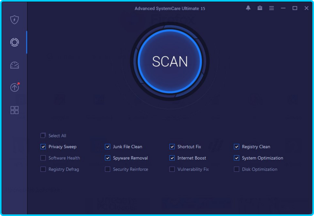Uncheck the Internet Boost checkbox
This screenshot has height=216, width=314.
(172, 158)
